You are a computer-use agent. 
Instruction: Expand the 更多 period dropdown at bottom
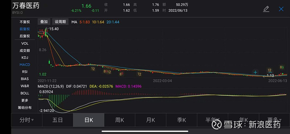click(274, 120)
